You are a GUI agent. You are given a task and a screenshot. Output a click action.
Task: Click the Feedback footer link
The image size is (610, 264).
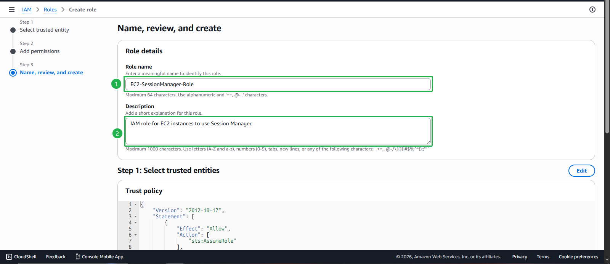pos(56,257)
